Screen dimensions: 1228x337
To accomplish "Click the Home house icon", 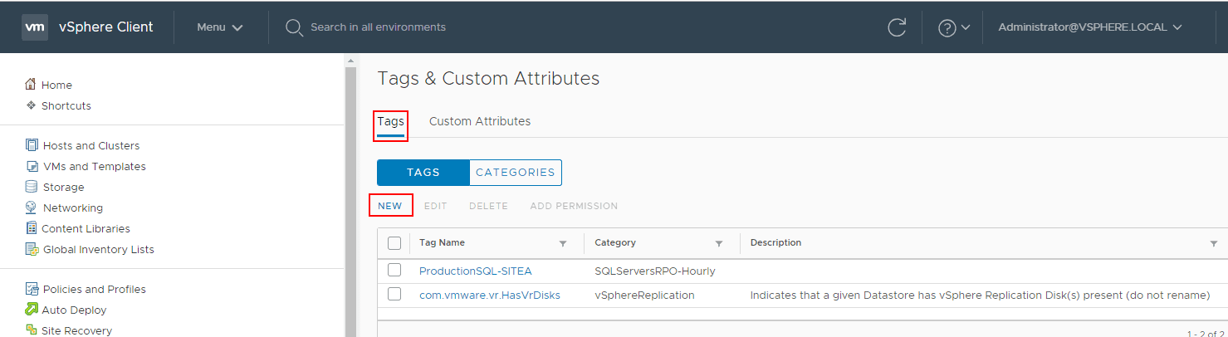I will pyautogui.click(x=32, y=85).
